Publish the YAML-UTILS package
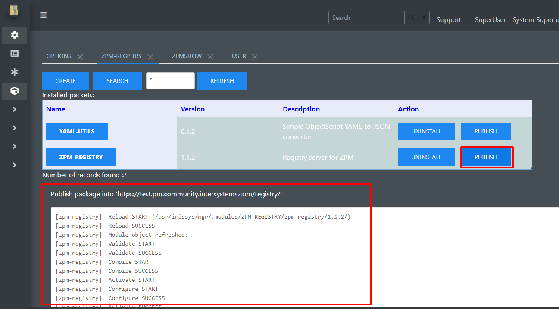The image size is (559, 309). tap(486, 131)
